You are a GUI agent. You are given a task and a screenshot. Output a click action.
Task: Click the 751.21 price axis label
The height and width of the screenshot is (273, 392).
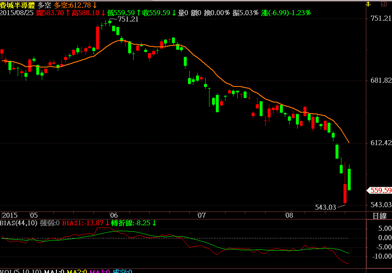pyautogui.click(x=381, y=18)
